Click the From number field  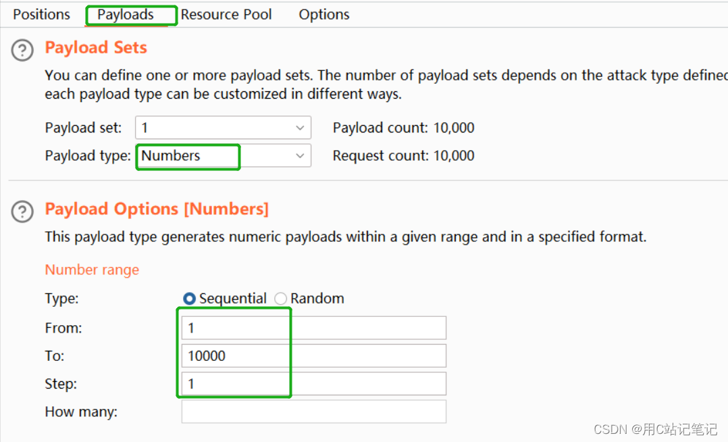pos(313,328)
